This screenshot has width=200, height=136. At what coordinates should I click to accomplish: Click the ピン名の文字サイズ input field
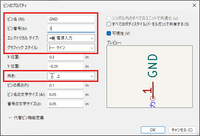(x=65, y=95)
